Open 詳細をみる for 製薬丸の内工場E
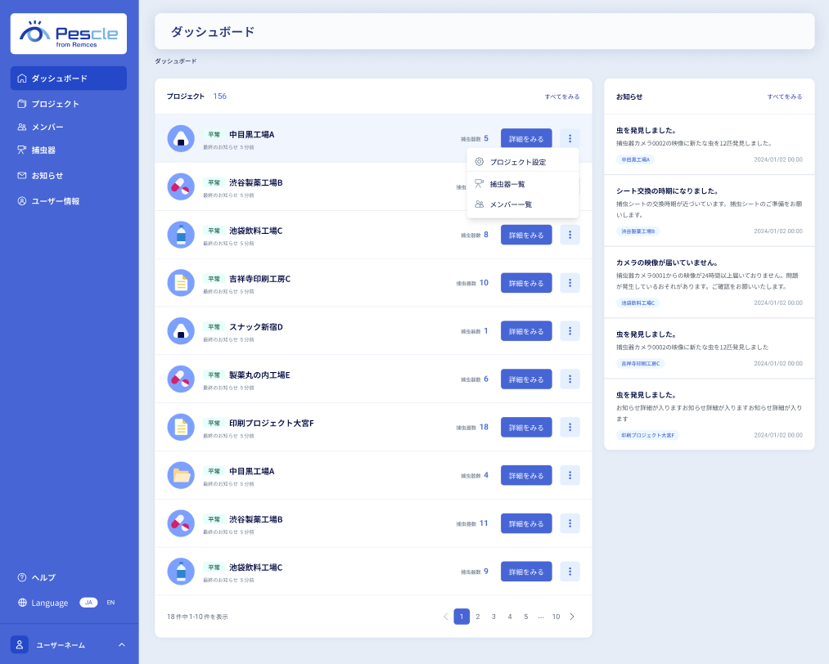This screenshot has height=664, width=829. (x=526, y=379)
